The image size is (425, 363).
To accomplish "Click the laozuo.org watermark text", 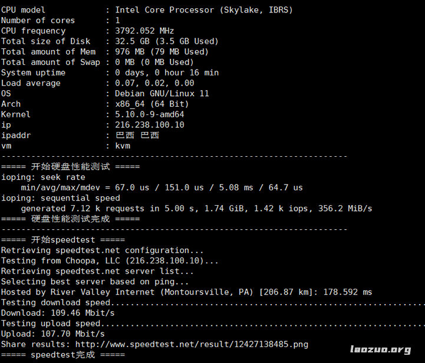I will click(381, 349).
